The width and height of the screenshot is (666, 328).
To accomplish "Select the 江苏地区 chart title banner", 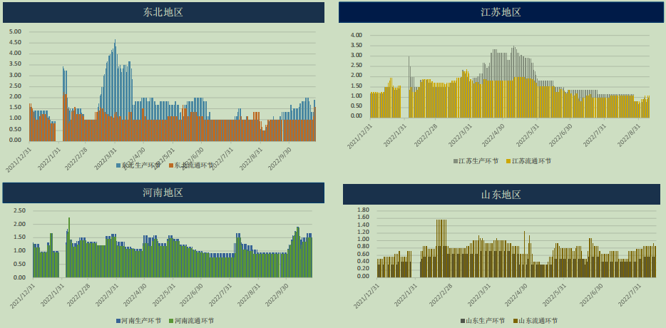I will pos(501,12).
